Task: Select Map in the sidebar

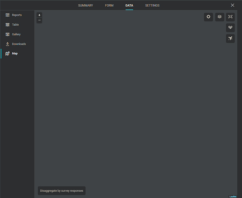Action: [x=15, y=53]
